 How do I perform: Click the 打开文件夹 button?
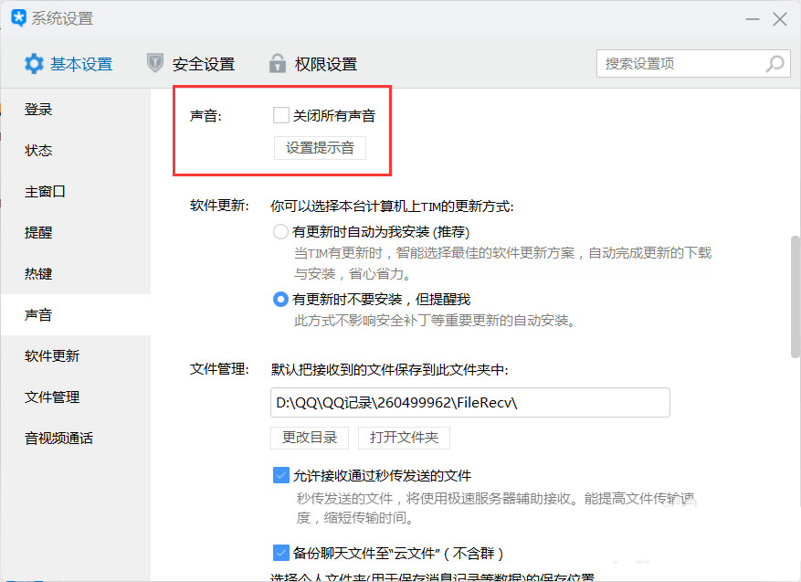coord(404,438)
